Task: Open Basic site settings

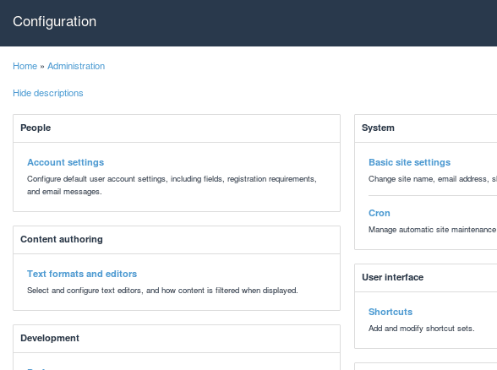Action: [x=409, y=162]
